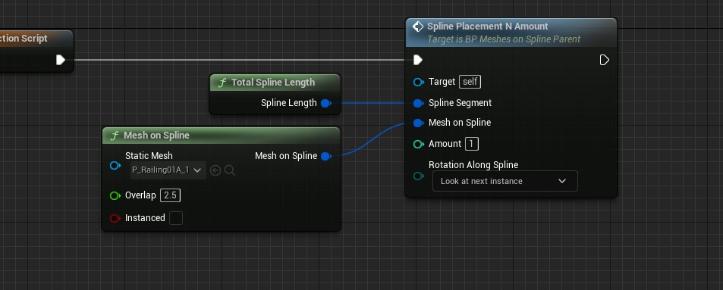Click the Target is BP Meshes subtitle text

(504, 39)
